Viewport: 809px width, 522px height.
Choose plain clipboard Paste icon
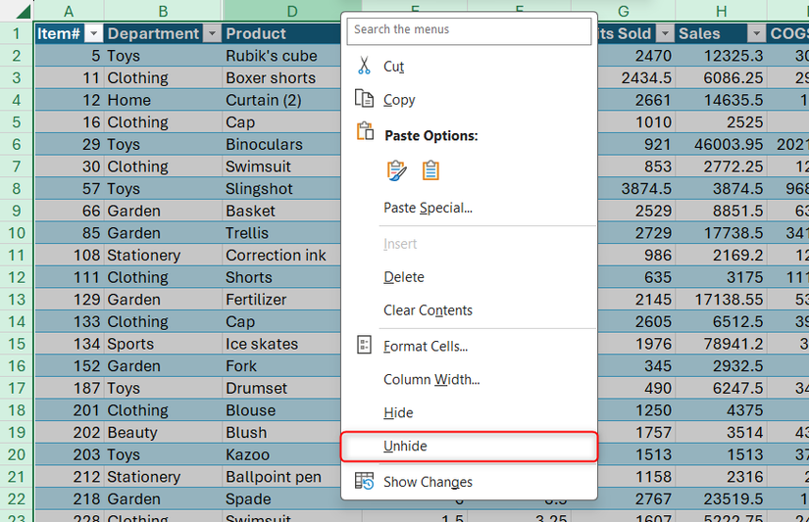430,170
